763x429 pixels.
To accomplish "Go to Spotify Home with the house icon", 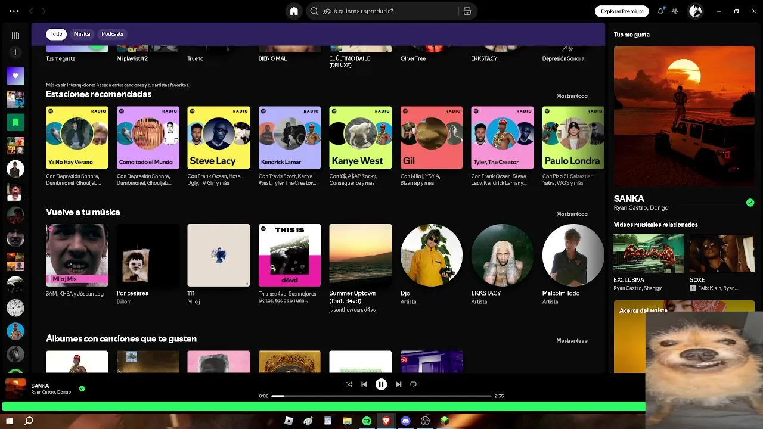I will pyautogui.click(x=294, y=11).
